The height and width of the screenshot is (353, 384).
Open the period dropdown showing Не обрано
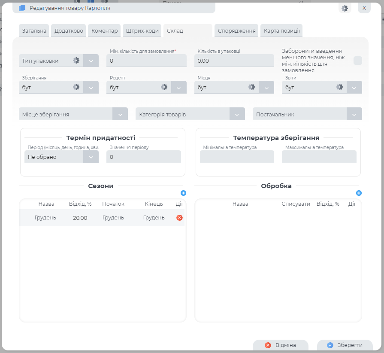(91, 157)
